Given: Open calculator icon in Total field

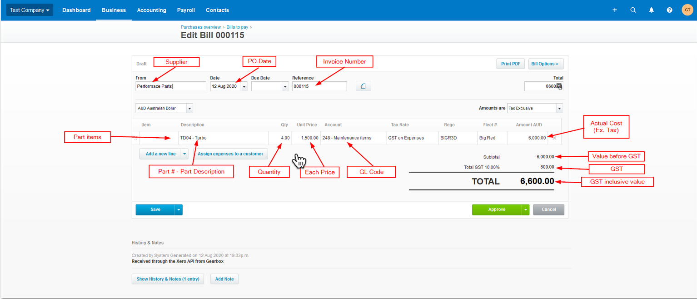Looking at the screenshot, I should pos(559,86).
